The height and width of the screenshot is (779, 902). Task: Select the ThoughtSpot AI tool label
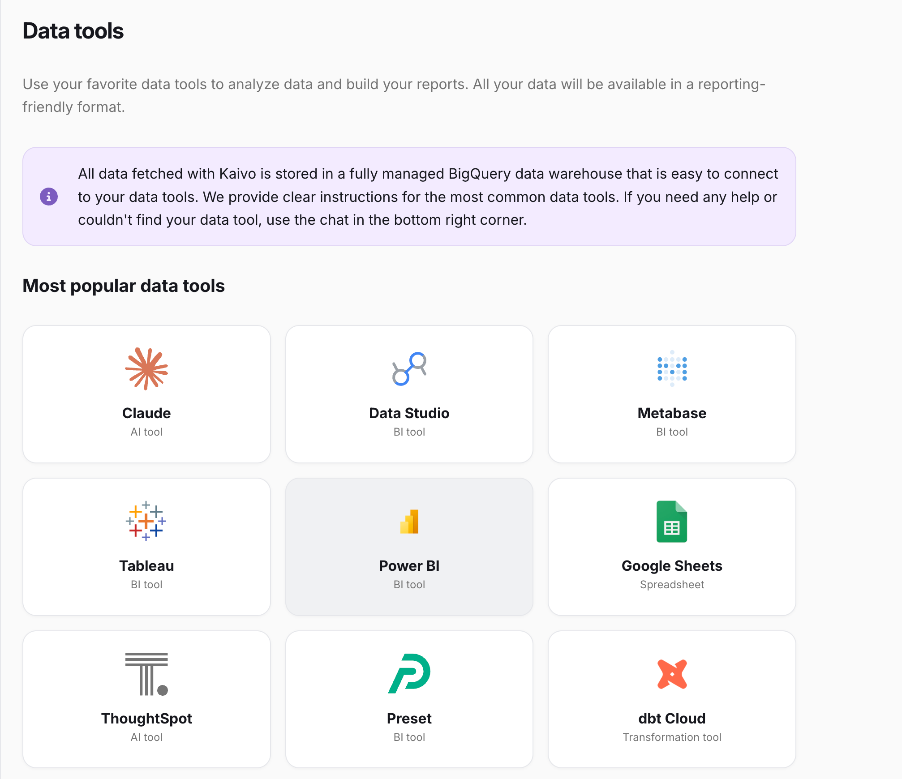pyautogui.click(x=146, y=737)
